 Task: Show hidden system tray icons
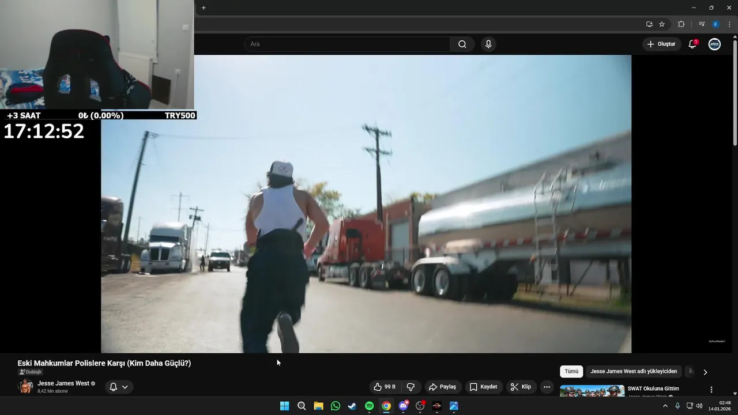(x=665, y=406)
